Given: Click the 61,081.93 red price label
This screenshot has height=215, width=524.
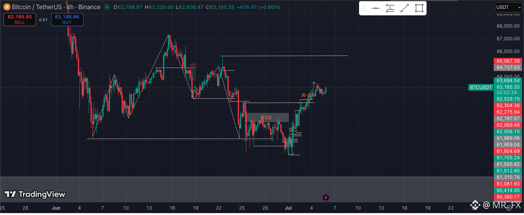Looking at the screenshot, I should (x=508, y=184).
